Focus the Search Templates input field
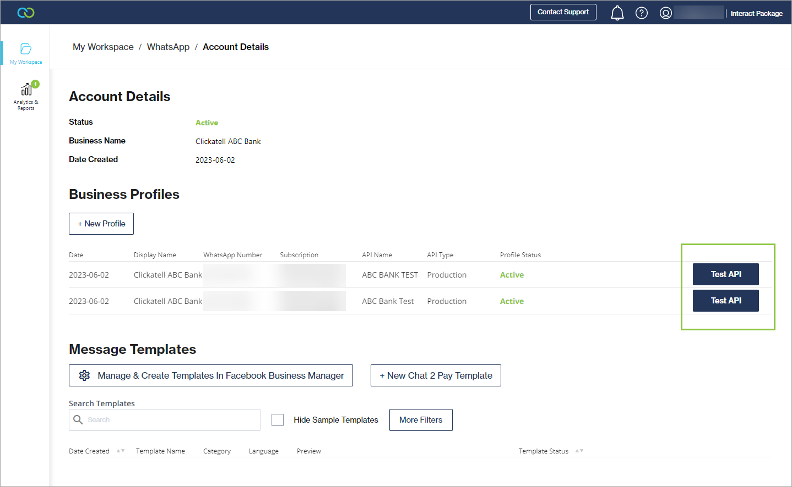The height and width of the screenshot is (487, 792). (171, 420)
